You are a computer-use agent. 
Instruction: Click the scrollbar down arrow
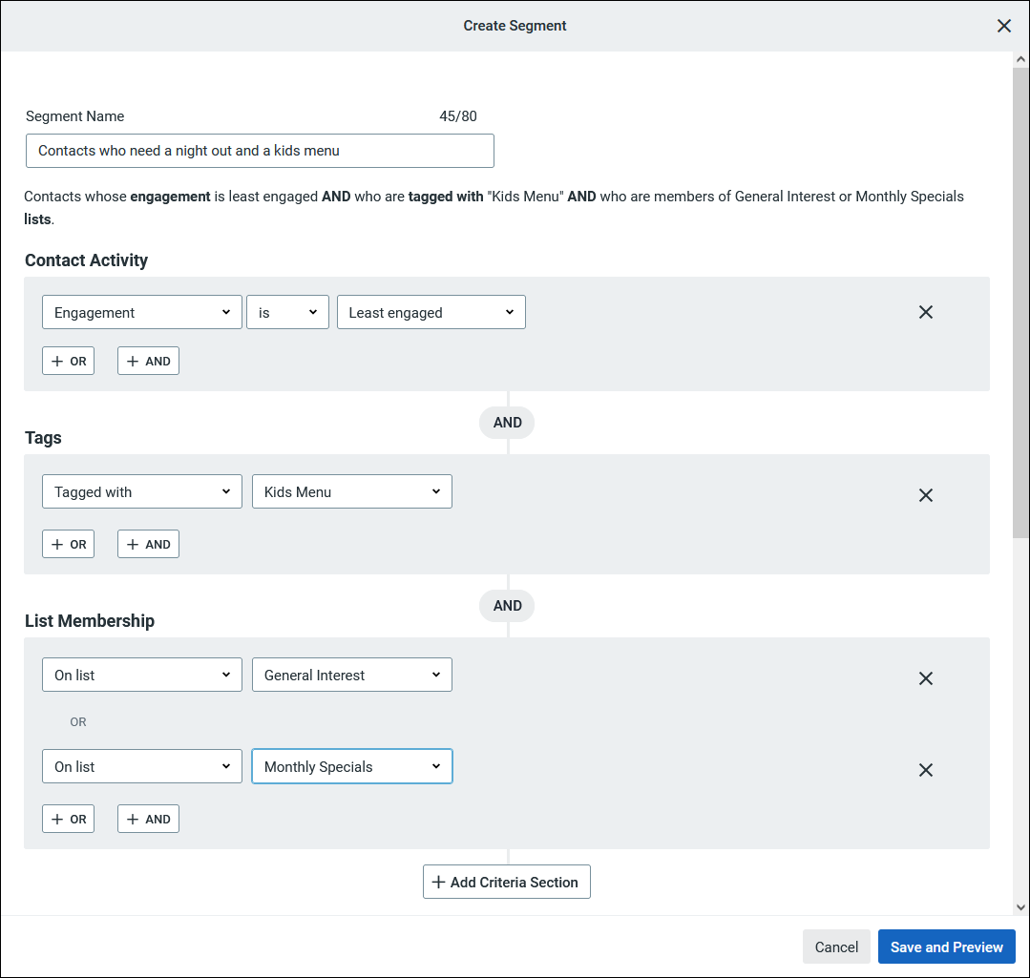point(1020,907)
